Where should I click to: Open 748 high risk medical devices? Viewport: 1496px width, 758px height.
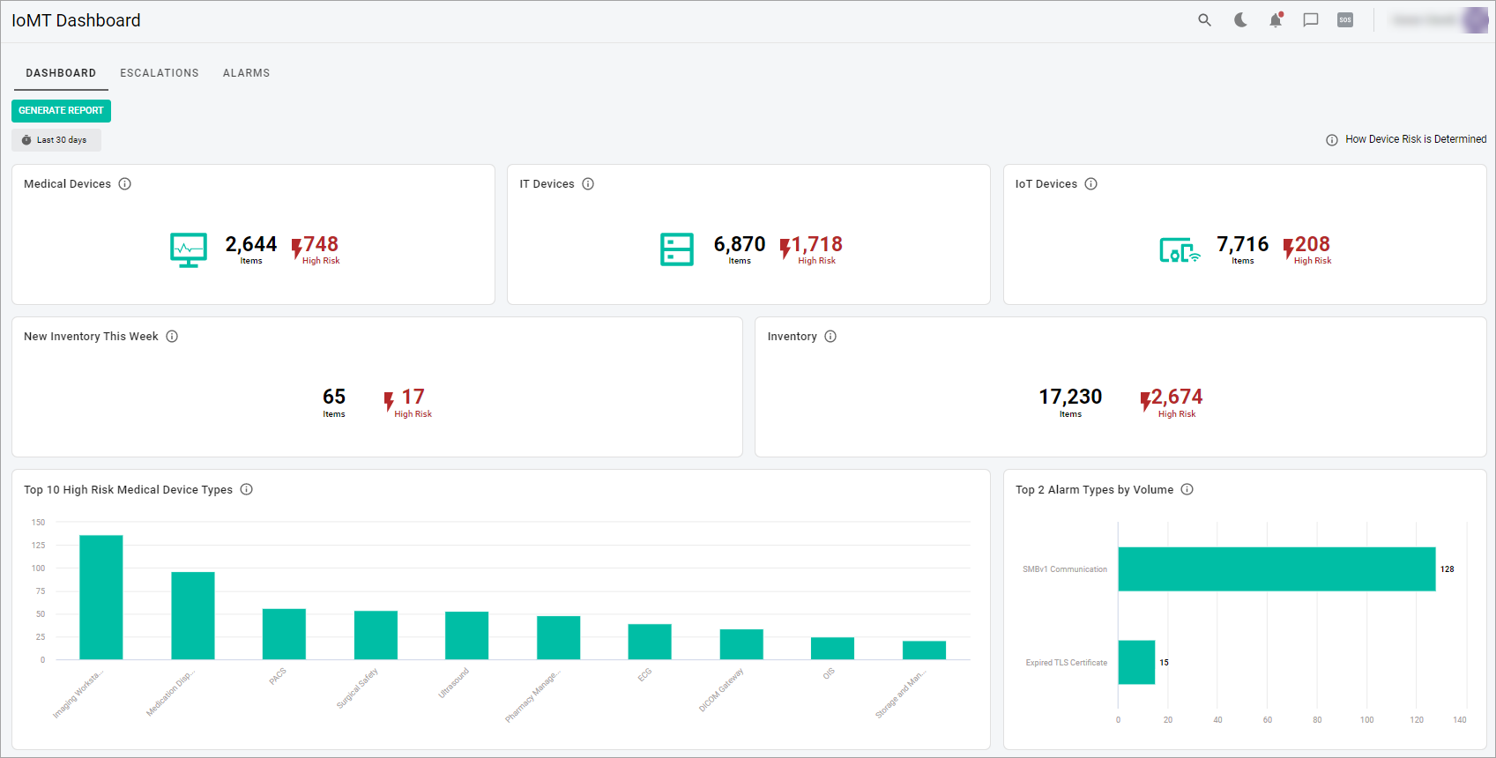pyautogui.click(x=316, y=249)
